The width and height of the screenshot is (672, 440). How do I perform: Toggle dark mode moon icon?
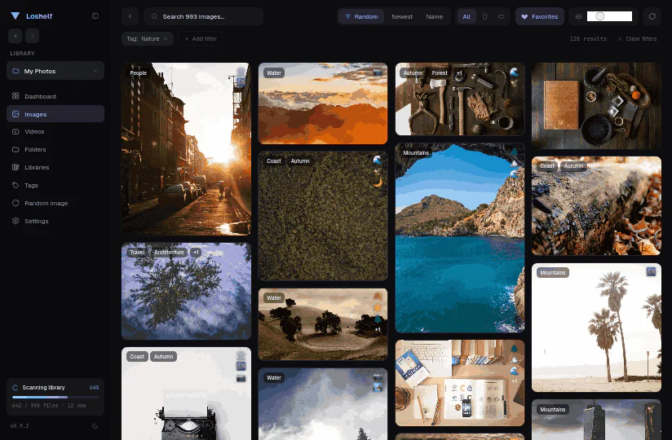[95, 426]
